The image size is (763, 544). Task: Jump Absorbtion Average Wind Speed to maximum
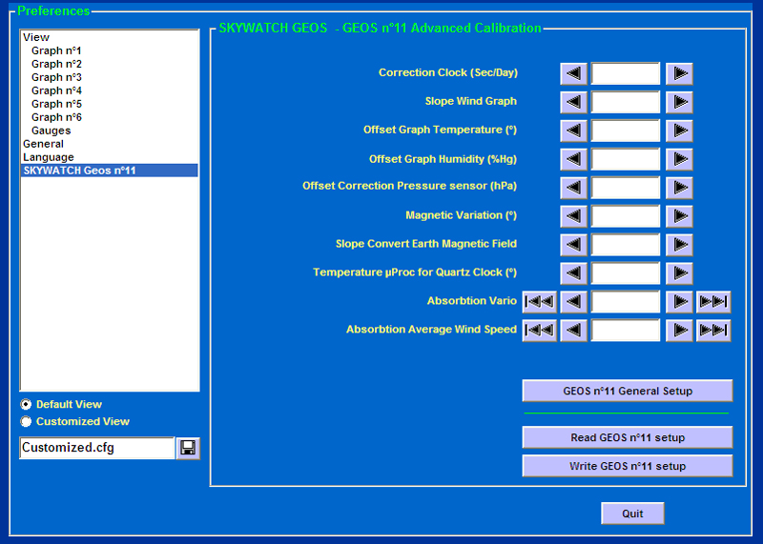(x=713, y=331)
